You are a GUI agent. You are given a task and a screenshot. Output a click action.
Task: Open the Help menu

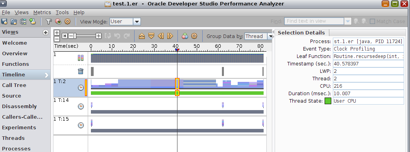click(79, 12)
